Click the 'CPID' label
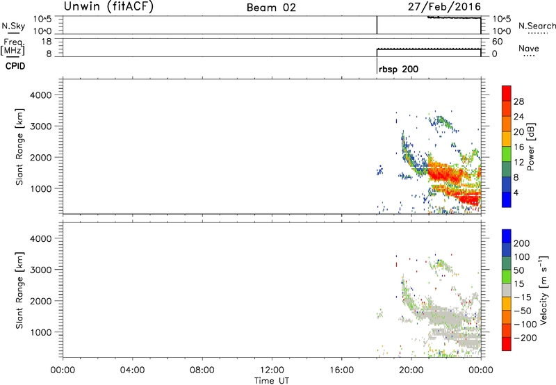Viewport: 556px width, 385px height. (15, 66)
